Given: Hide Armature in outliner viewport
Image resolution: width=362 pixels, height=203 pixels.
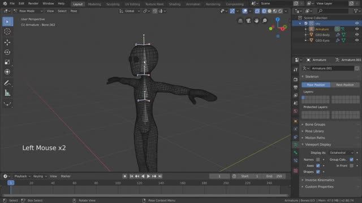Looking at the screenshot, I should pos(357,29).
